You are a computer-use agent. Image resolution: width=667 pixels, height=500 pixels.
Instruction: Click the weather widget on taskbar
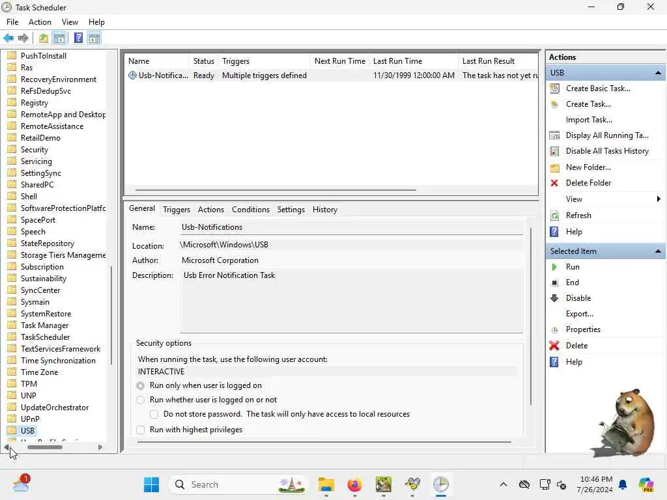pos(21,484)
